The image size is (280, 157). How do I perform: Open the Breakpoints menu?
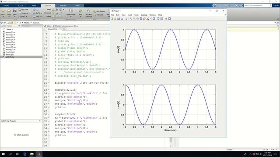coord(71,13)
